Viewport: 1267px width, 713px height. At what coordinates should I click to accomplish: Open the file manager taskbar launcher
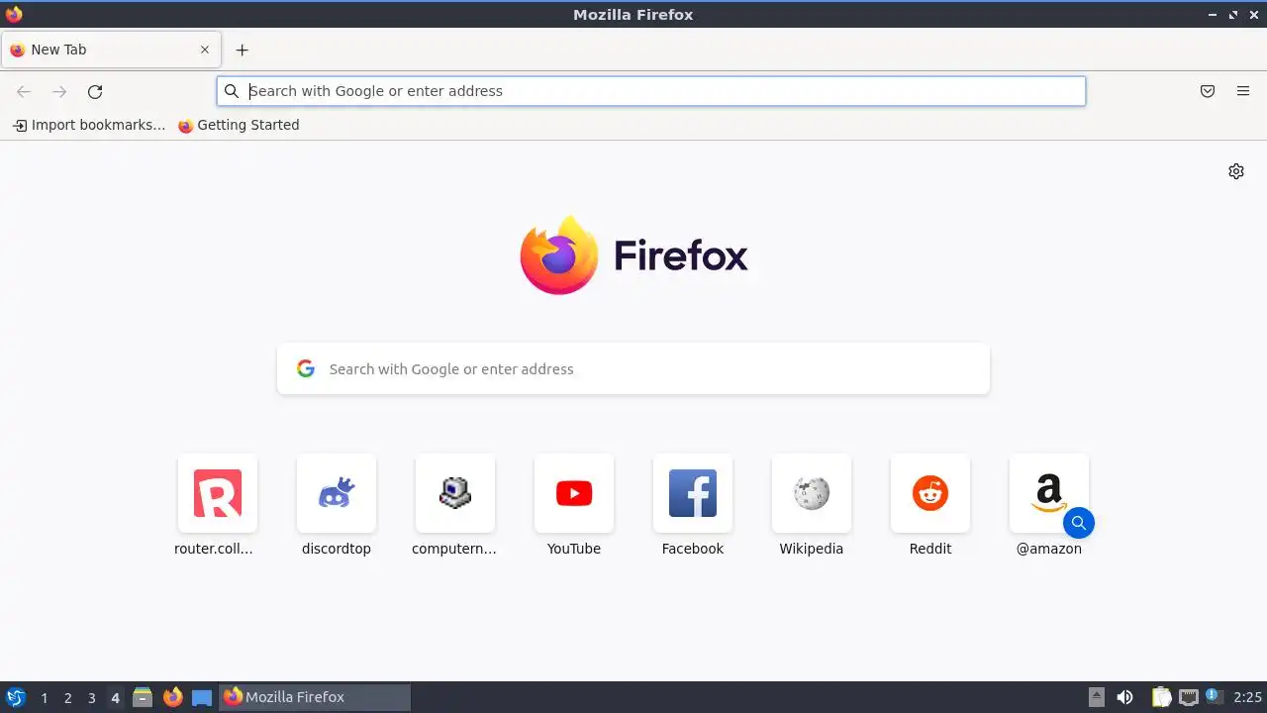[x=143, y=697]
